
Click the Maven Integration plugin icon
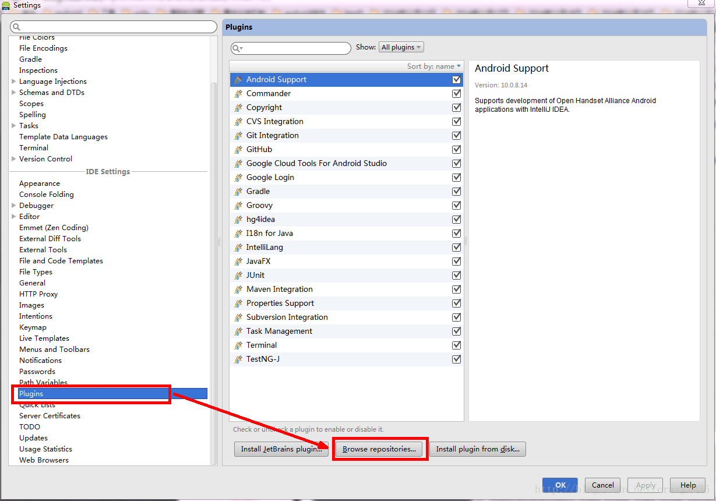tap(238, 290)
